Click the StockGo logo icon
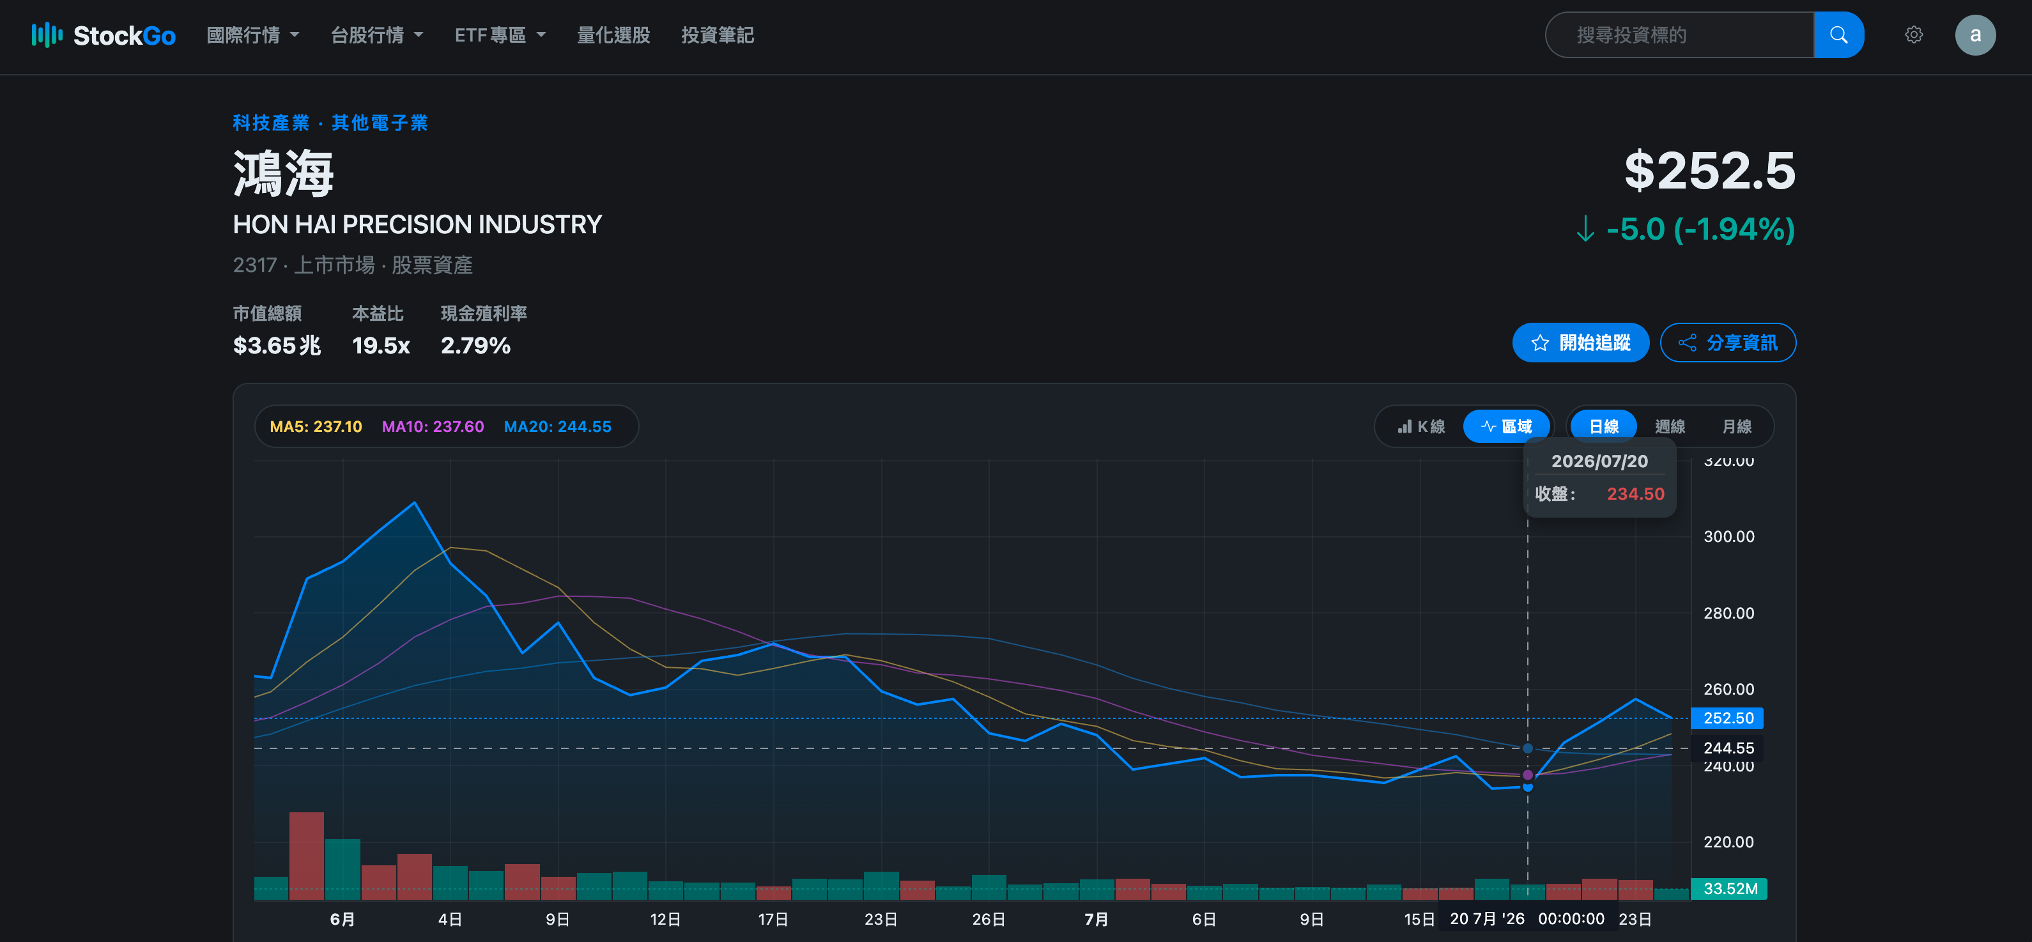This screenshot has width=2032, height=942. pos(47,35)
